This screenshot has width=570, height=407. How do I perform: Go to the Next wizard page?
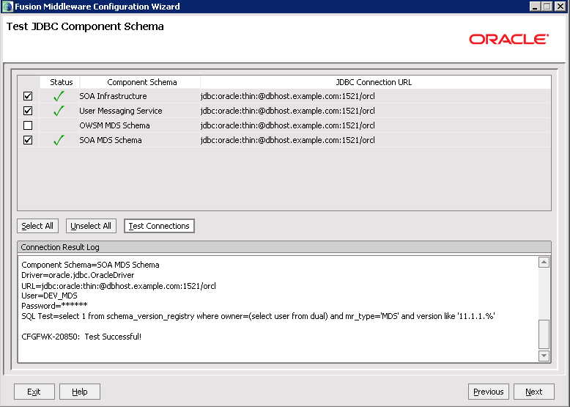[533, 392]
